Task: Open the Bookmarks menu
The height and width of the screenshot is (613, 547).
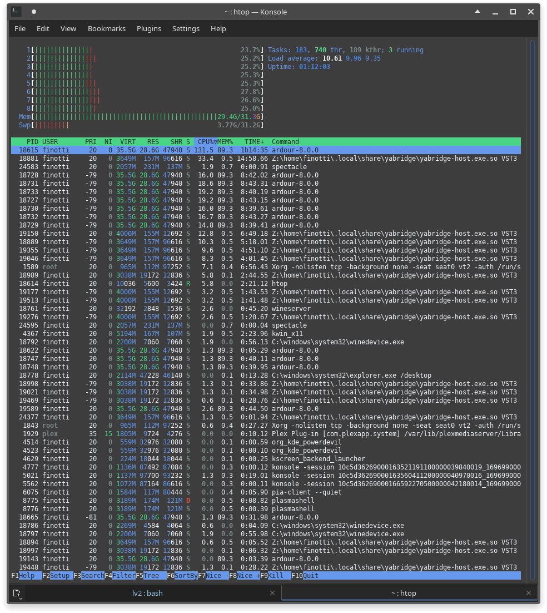Action: pyautogui.click(x=107, y=28)
